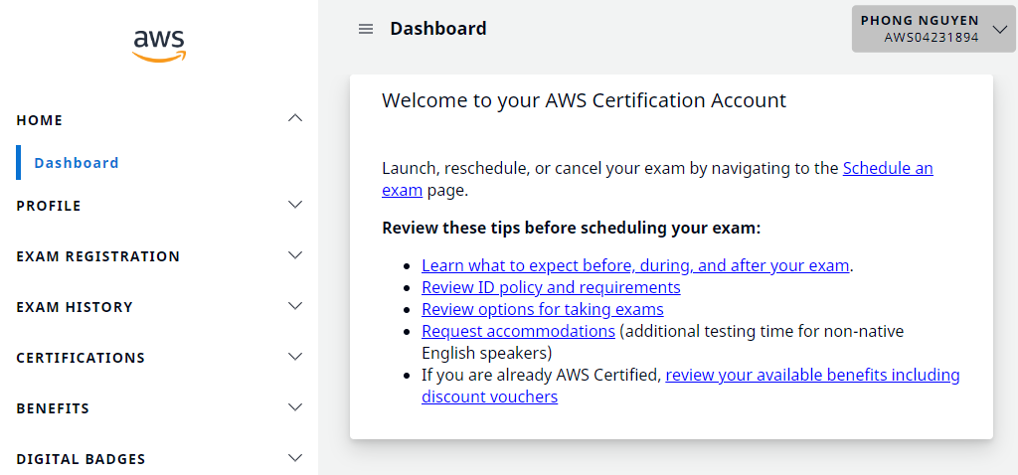Open Review ID policy and requirements link
Screen dimensions: 1018x475
[x=551, y=287]
